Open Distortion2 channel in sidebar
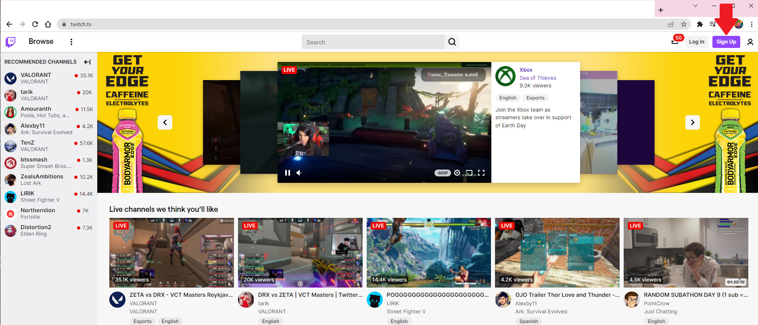 click(48, 230)
